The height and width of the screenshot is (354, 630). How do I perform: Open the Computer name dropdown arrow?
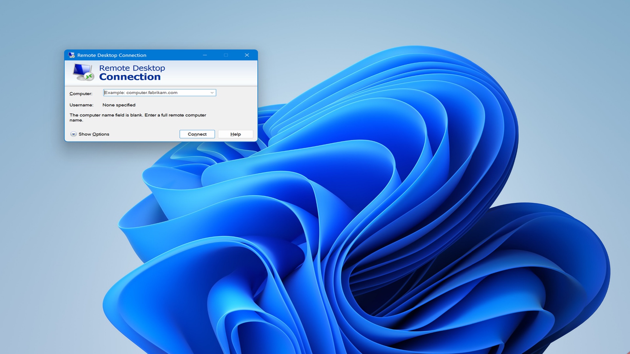coord(212,93)
